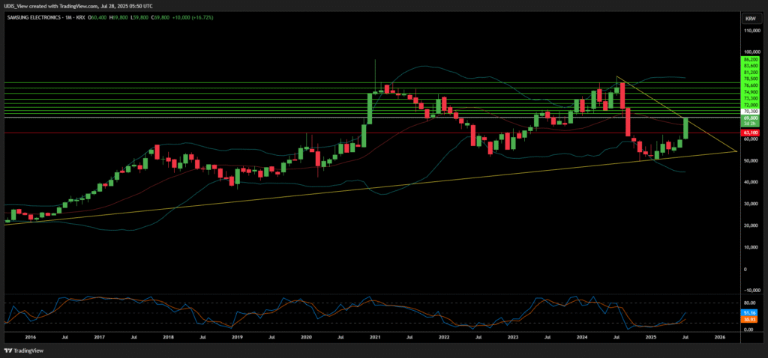Open the KRW currency selector
The height and width of the screenshot is (358, 768).
click(x=749, y=18)
